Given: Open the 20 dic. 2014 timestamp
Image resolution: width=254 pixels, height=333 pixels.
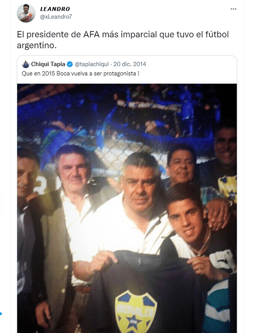Looking at the screenshot, I should pyautogui.click(x=130, y=64).
